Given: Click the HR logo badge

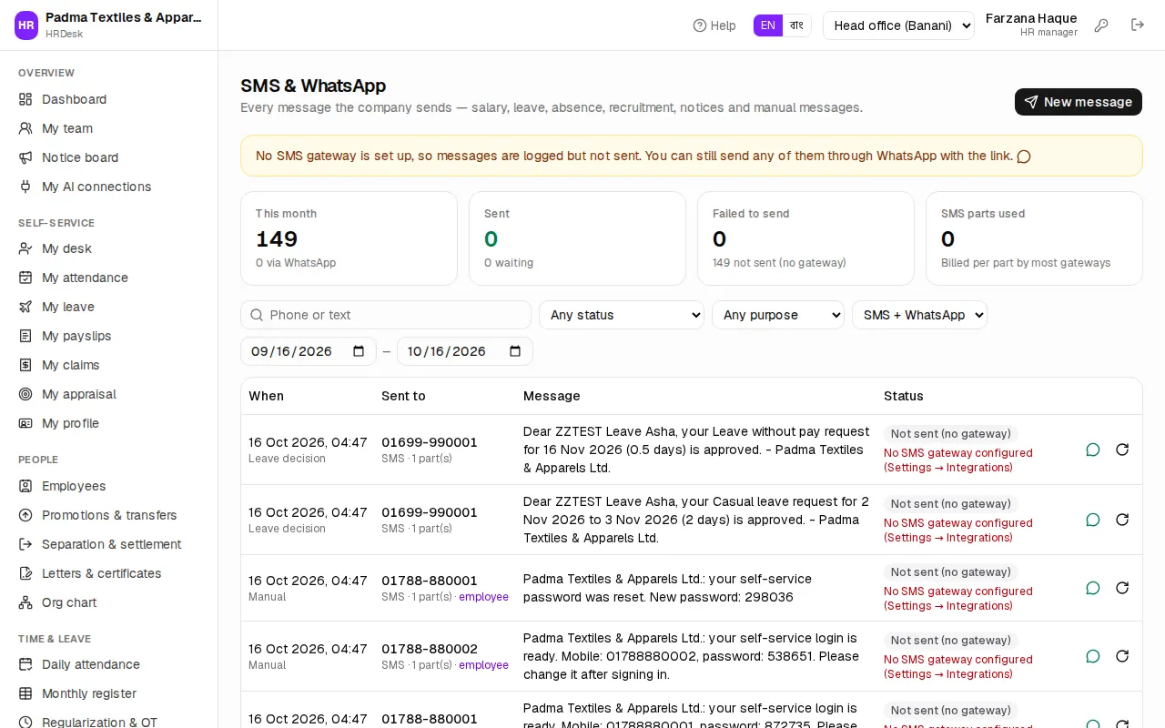Looking at the screenshot, I should 26,25.
